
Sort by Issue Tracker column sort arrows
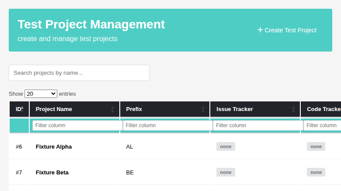[293, 109]
